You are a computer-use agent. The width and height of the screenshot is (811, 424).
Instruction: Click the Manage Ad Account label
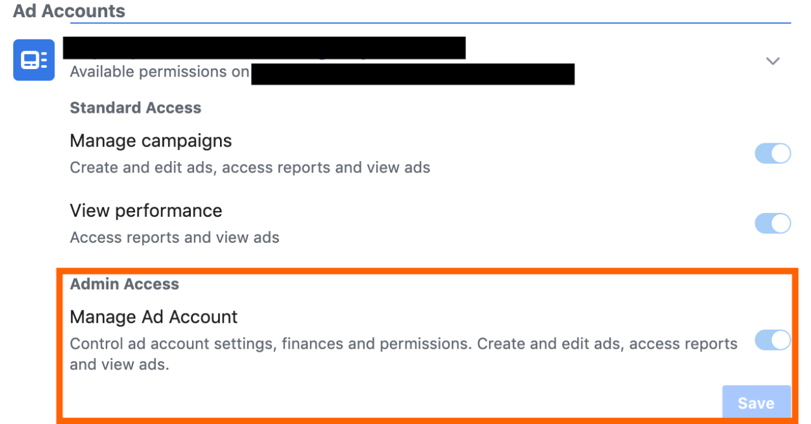click(x=153, y=316)
